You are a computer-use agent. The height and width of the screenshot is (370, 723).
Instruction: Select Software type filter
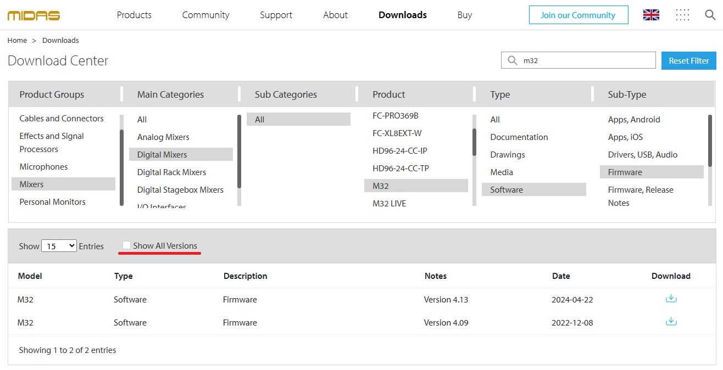534,189
